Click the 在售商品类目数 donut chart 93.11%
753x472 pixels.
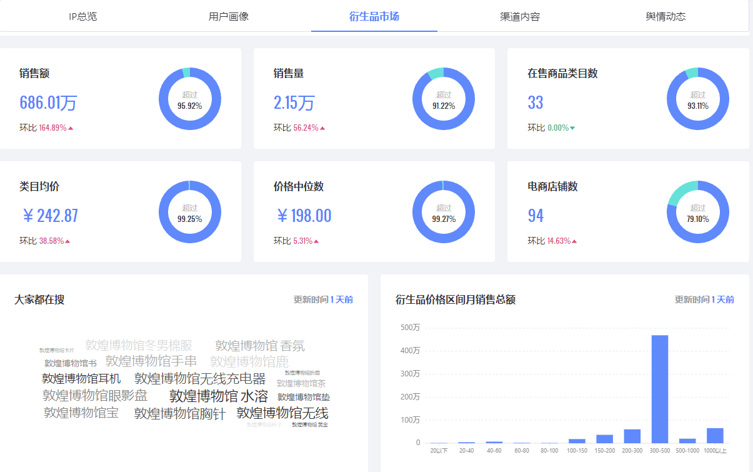pos(698,99)
